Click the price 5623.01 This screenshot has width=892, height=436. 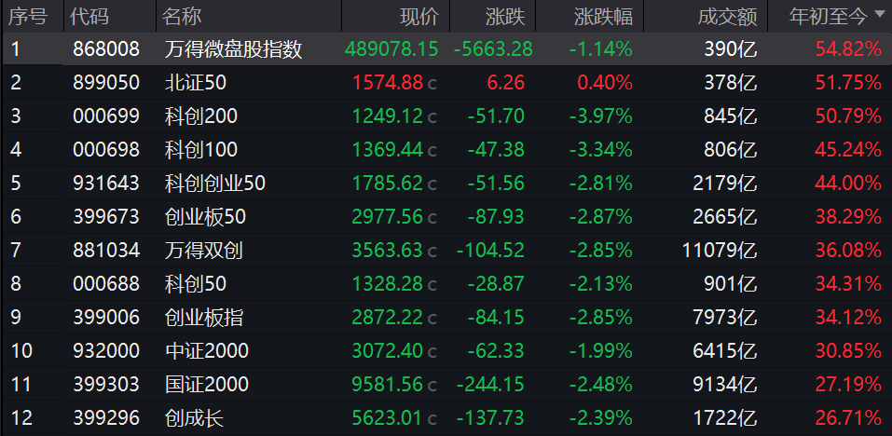click(388, 419)
